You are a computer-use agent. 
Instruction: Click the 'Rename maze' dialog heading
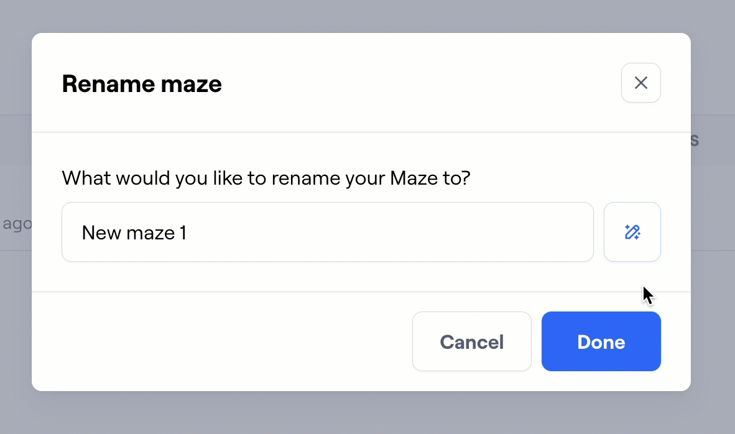point(142,84)
